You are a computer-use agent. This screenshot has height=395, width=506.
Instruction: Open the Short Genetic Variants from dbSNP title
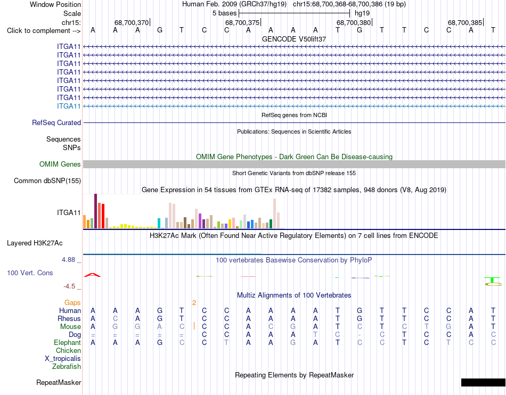click(294, 173)
